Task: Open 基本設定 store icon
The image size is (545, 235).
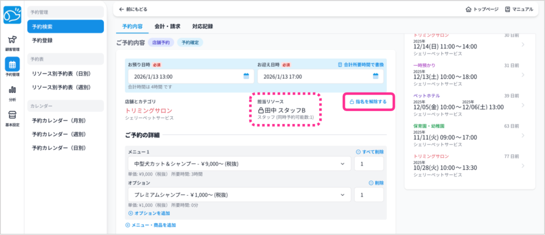Action: (x=12, y=117)
